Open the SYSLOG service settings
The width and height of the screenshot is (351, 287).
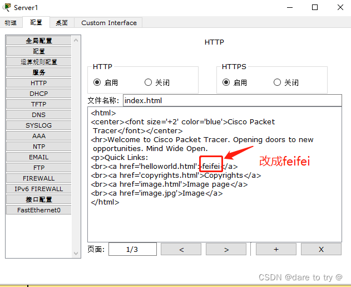(39, 125)
